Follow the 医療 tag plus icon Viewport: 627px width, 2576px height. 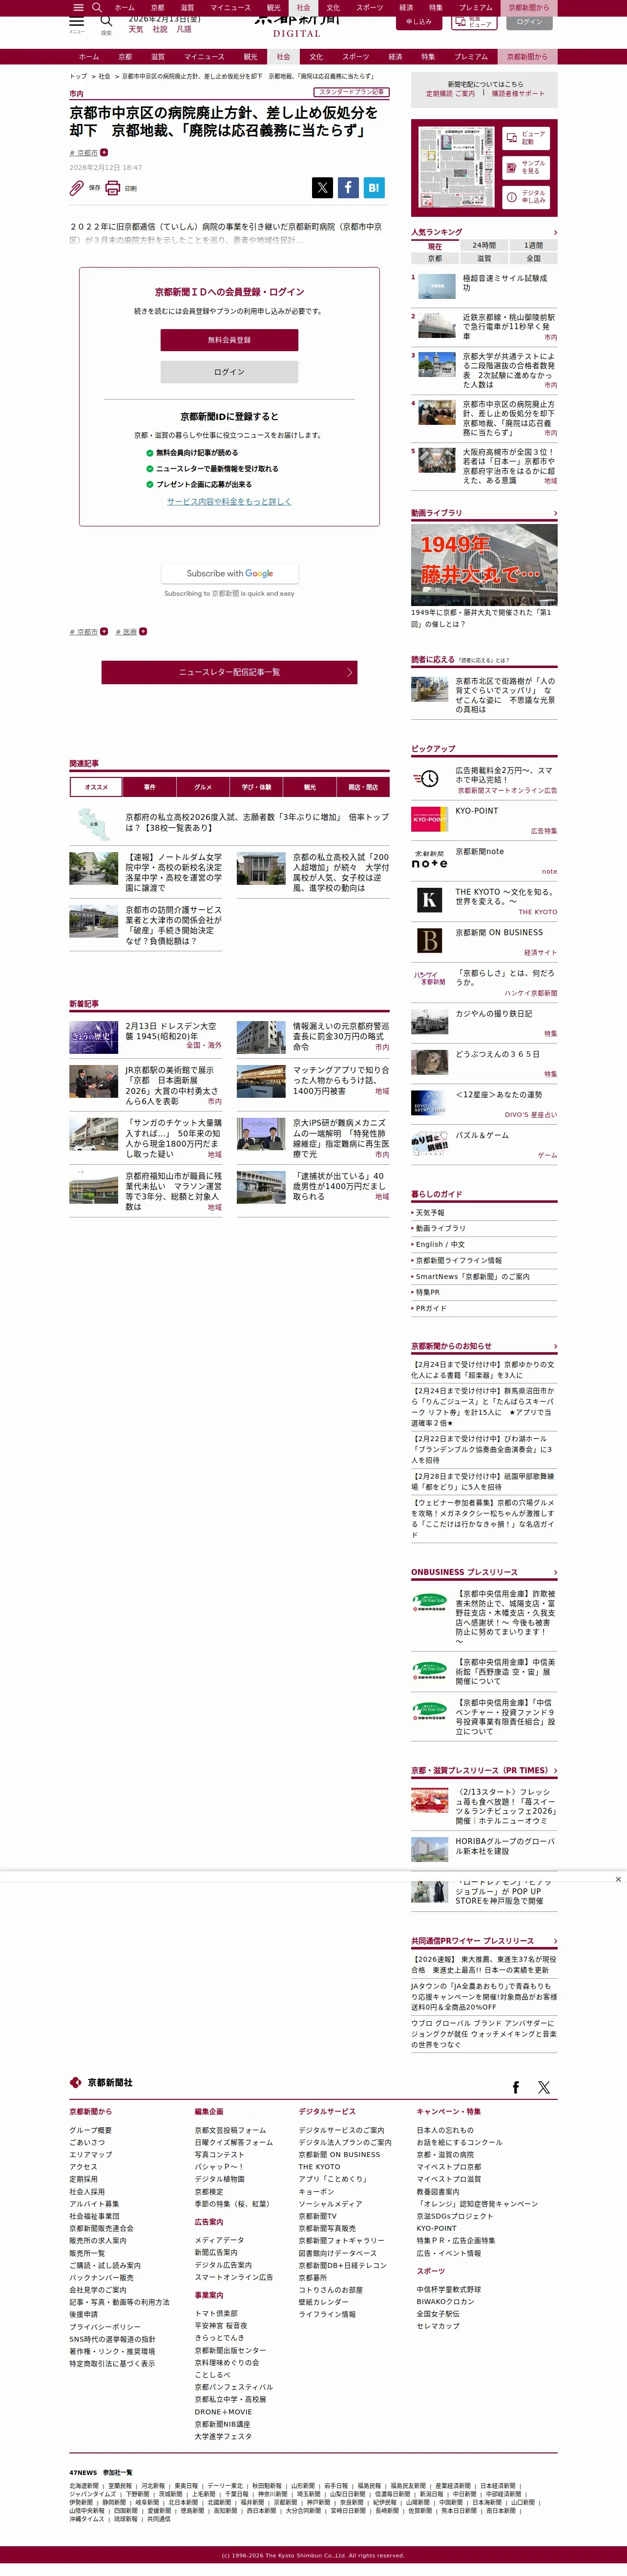tap(143, 631)
